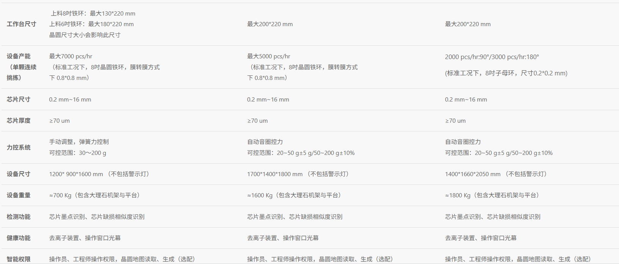This screenshot has height=264, width=619.
Task: Click the 健康功能 row label
Action: (19, 238)
